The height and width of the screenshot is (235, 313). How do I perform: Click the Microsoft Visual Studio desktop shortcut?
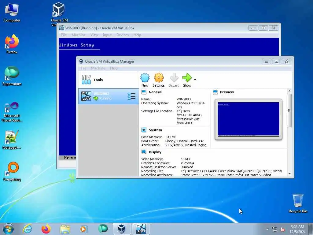(x=12, y=112)
